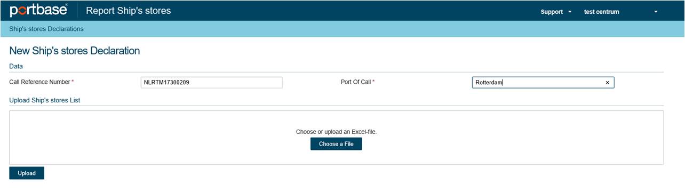Image resolution: width=685 pixels, height=192 pixels.
Task: Click the Data section heading
Action: [x=16, y=66]
